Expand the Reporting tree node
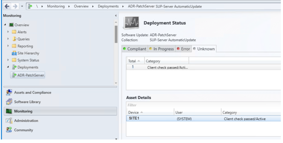This screenshot has height=143, width=283. 8,46
